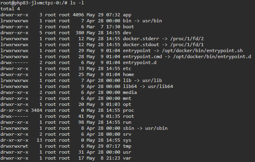Click the 'boot' directory entry
Screen dimensions: 255x162
pos(128,27)
